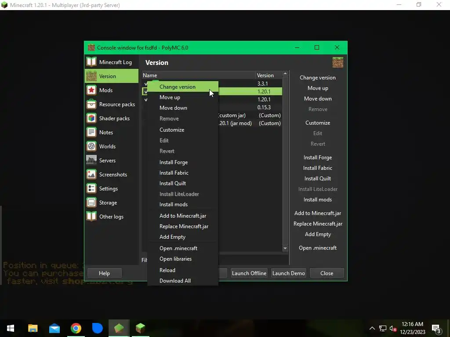Open the Storage sidebar page
This screenshot has height=337, width=450.
click(111, 202)
